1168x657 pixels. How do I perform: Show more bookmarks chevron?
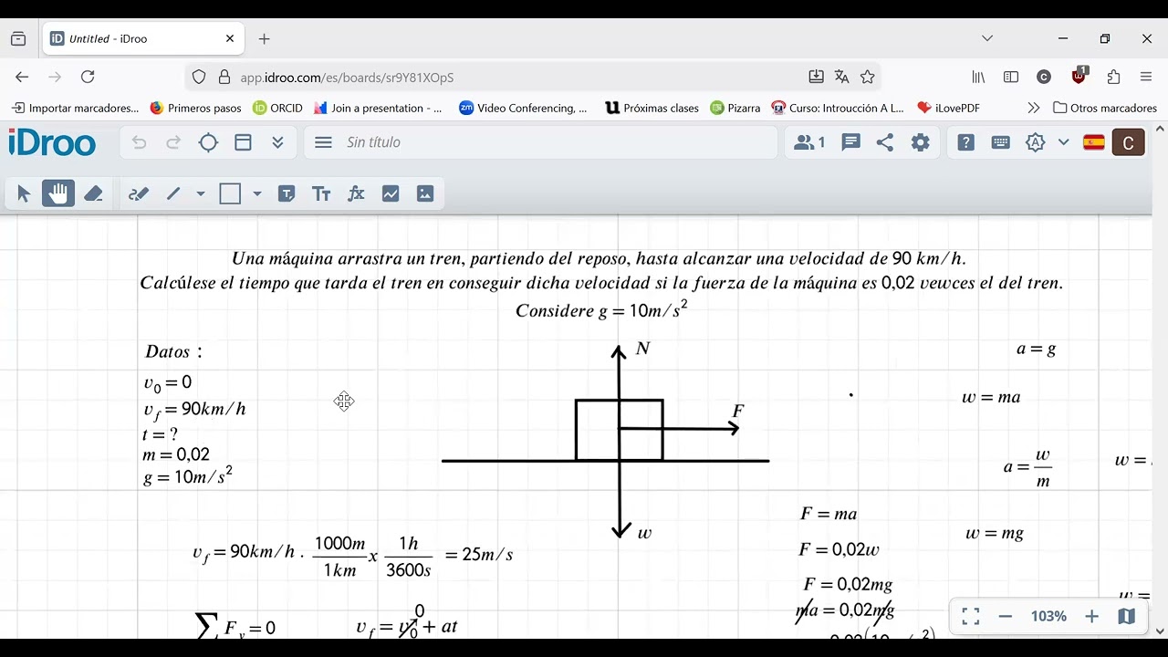click(x=1033, y=108)
